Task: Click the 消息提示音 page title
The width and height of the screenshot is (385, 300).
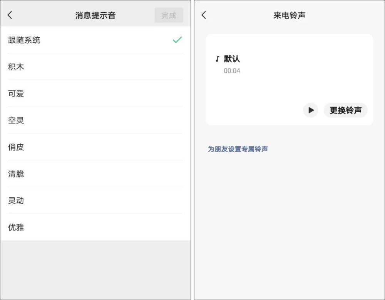Action: [95, 15]
